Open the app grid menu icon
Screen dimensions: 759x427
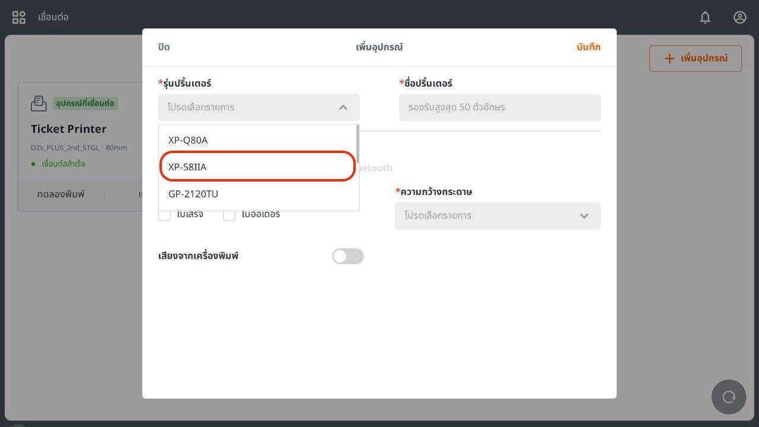(19, 17)
